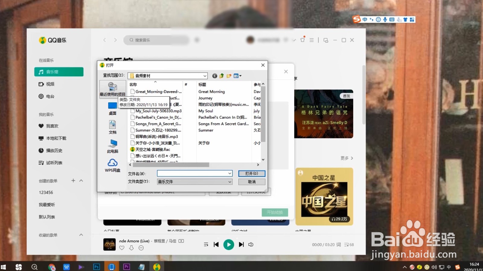Screen dimensions: 483x271
Task: Create a new folder in dialog
Action: tap(229, 76)
